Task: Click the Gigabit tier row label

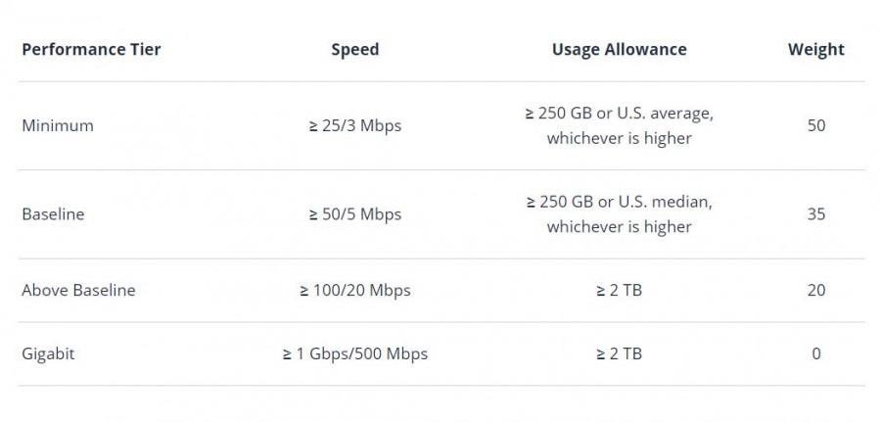Action: [x=48, y=353]
